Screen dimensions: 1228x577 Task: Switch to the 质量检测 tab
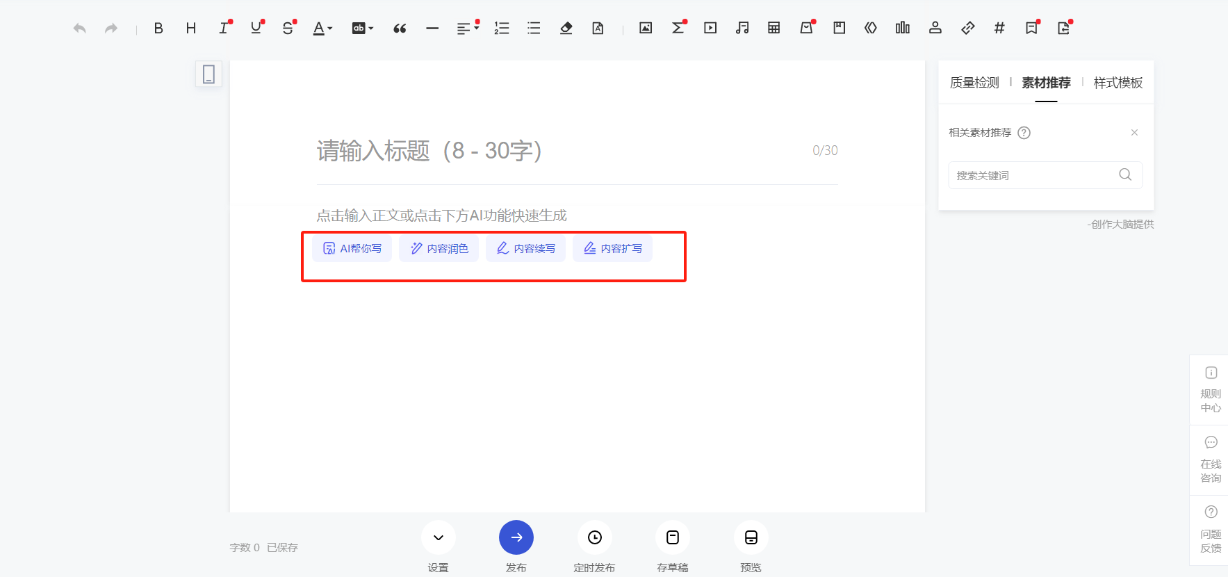pyautogui.click(x=974, y=83)
